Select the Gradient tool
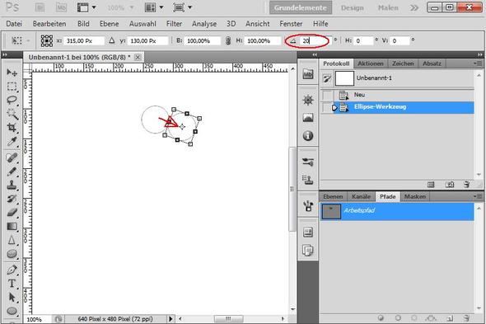Image resolution: width=486 pixels, height=324 pixels. tap(12, 226)
